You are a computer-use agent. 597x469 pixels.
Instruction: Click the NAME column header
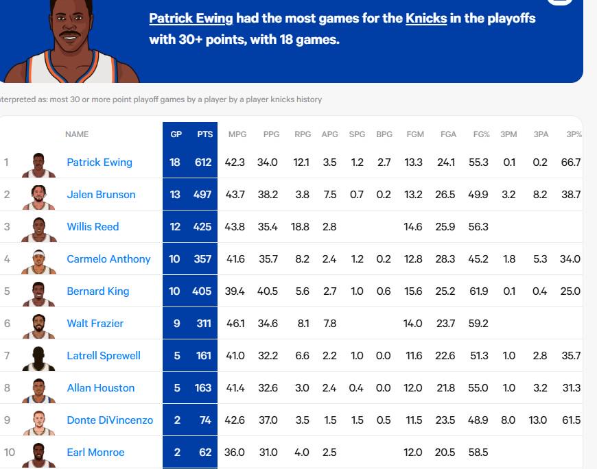[x=77, y=134]
